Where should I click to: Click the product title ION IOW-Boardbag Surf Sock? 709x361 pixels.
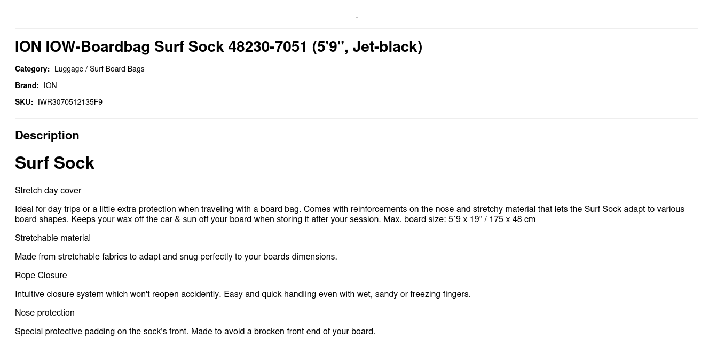(x=218, y=47)
